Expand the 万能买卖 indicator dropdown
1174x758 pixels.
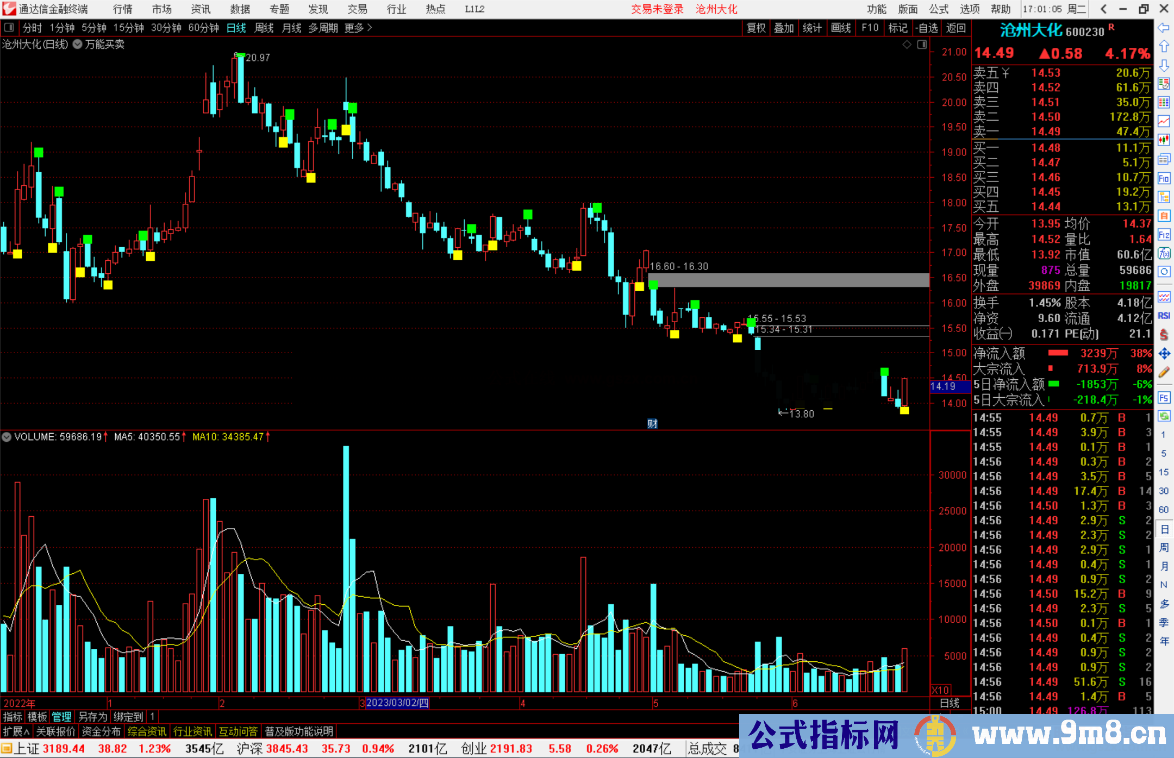pos(78,45)
